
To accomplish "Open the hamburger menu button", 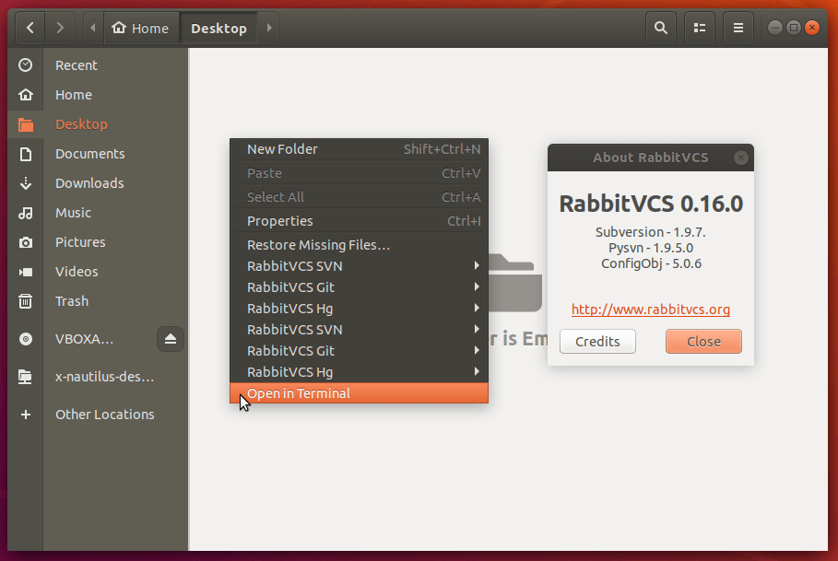I will click(x=738, y=28).
